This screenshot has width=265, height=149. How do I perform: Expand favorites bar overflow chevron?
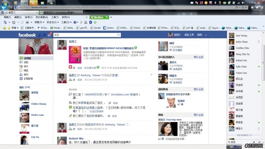tap(263, 26)
